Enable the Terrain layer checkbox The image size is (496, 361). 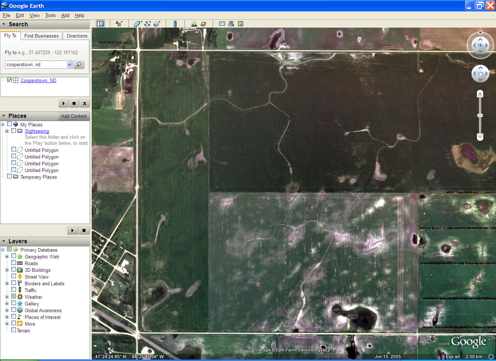(14, 330)
